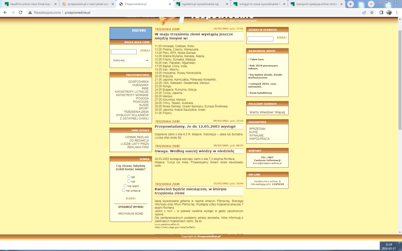The image size is (402, 251).
Task: Open the tab search dropdown arrow
Action: pyautogui.click(x=371, y=4)
